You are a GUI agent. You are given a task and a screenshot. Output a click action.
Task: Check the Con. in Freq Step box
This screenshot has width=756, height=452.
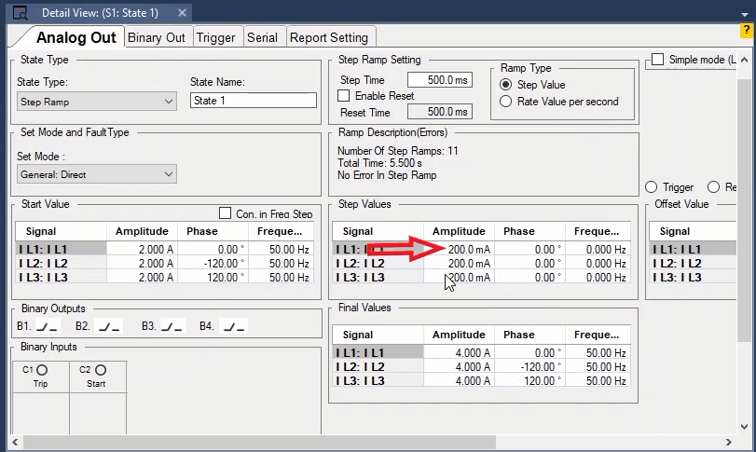point(225,213)
